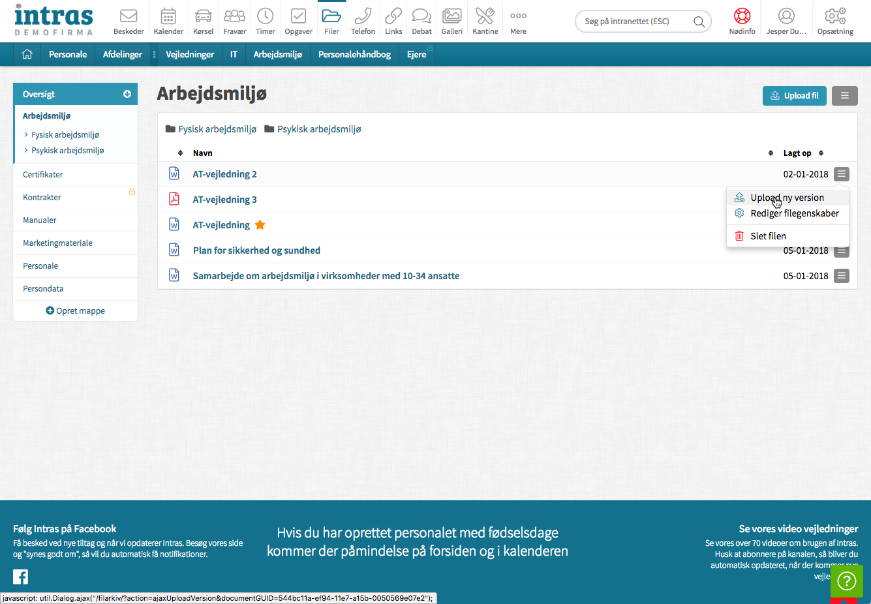
Task: Open the Timer clock icon
Action: (265, 16)
